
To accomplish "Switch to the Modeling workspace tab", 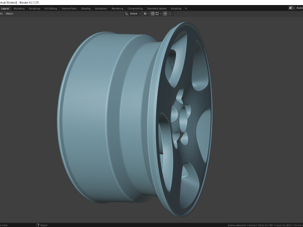I will pos(19,9).
